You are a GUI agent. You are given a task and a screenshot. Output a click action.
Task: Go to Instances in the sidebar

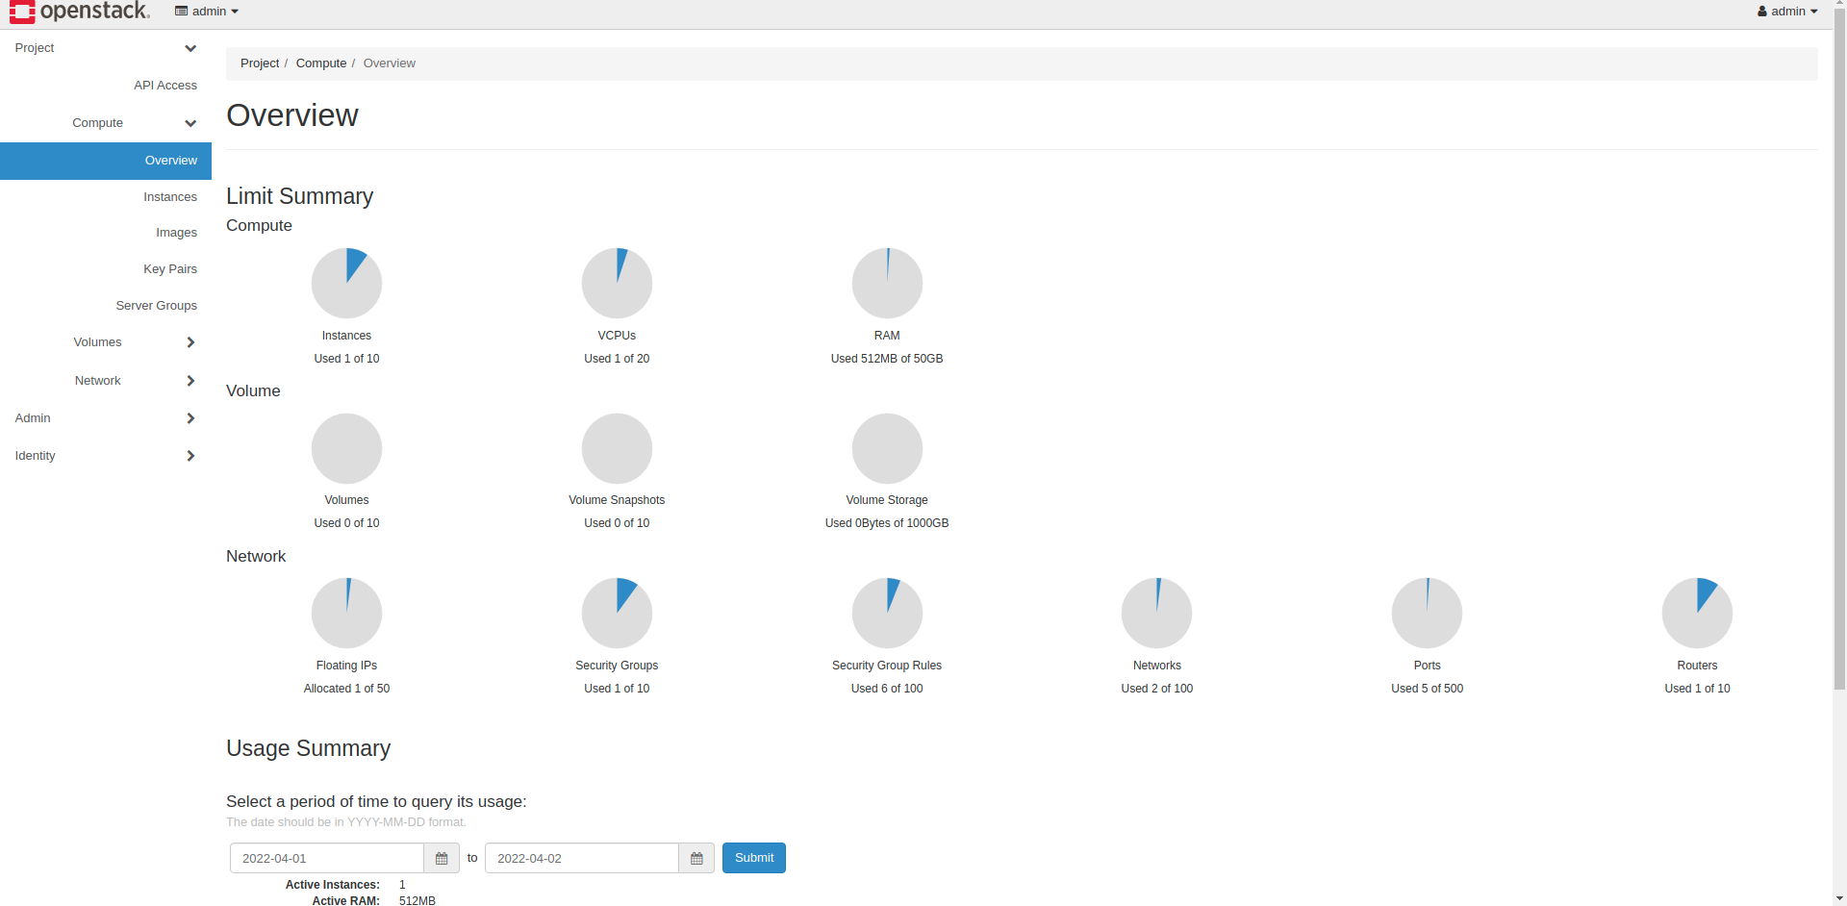tap(170, 197)
